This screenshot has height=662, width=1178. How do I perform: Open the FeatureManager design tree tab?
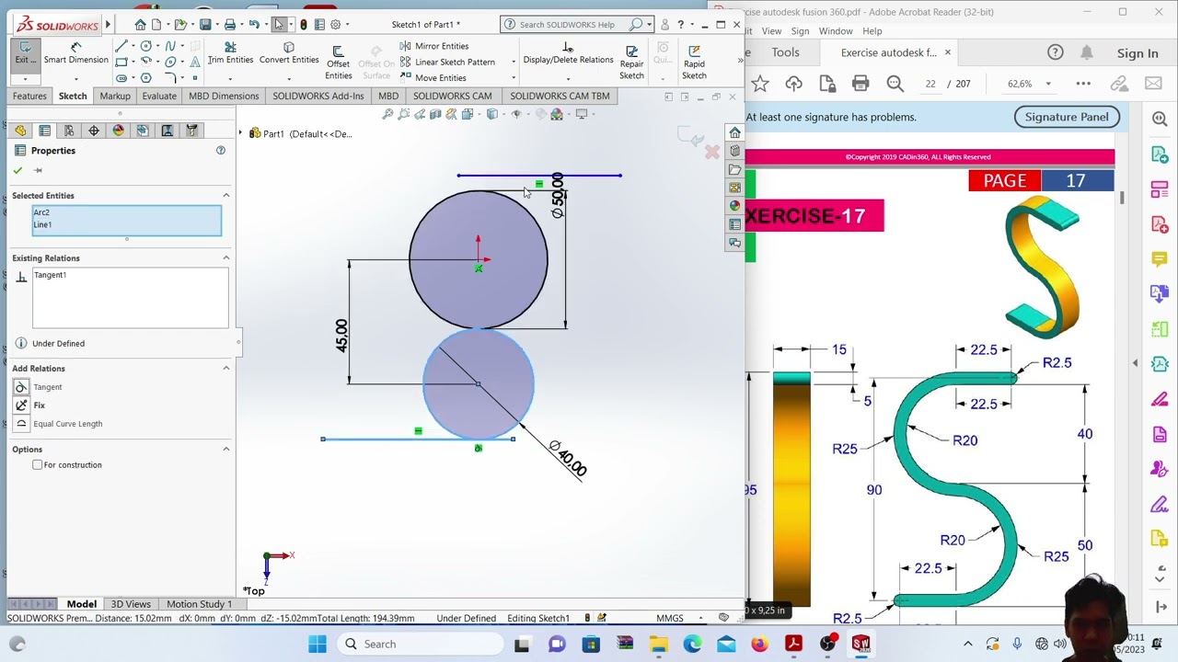click(x=20, y=131)
